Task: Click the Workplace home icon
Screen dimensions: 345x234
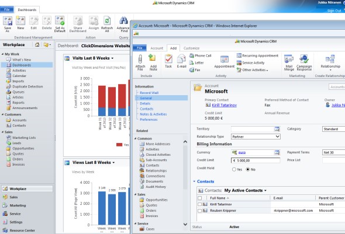Action: click(x=37, y=45)
